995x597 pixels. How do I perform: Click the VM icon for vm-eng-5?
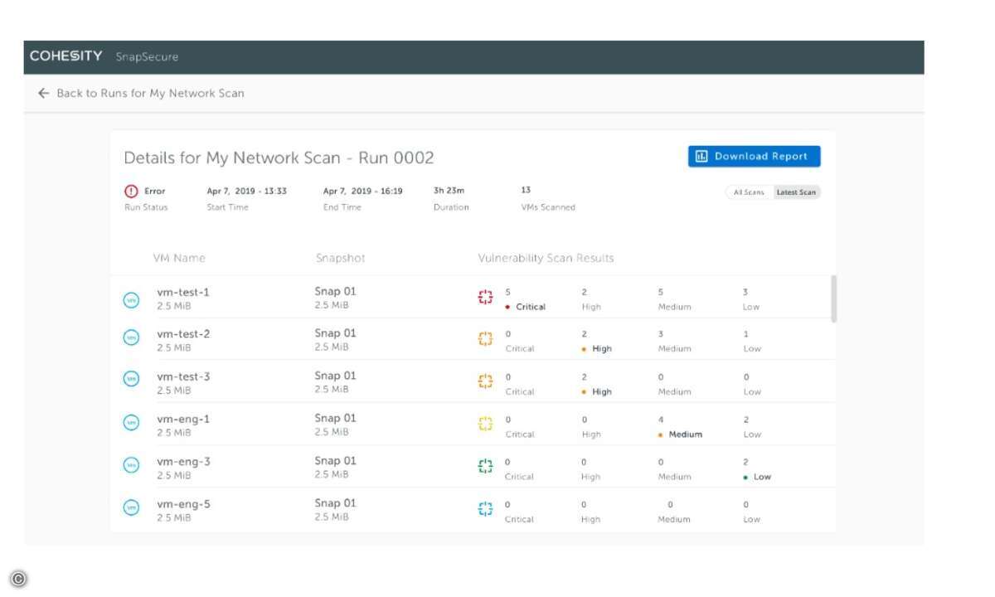click(x=131, y=507)
